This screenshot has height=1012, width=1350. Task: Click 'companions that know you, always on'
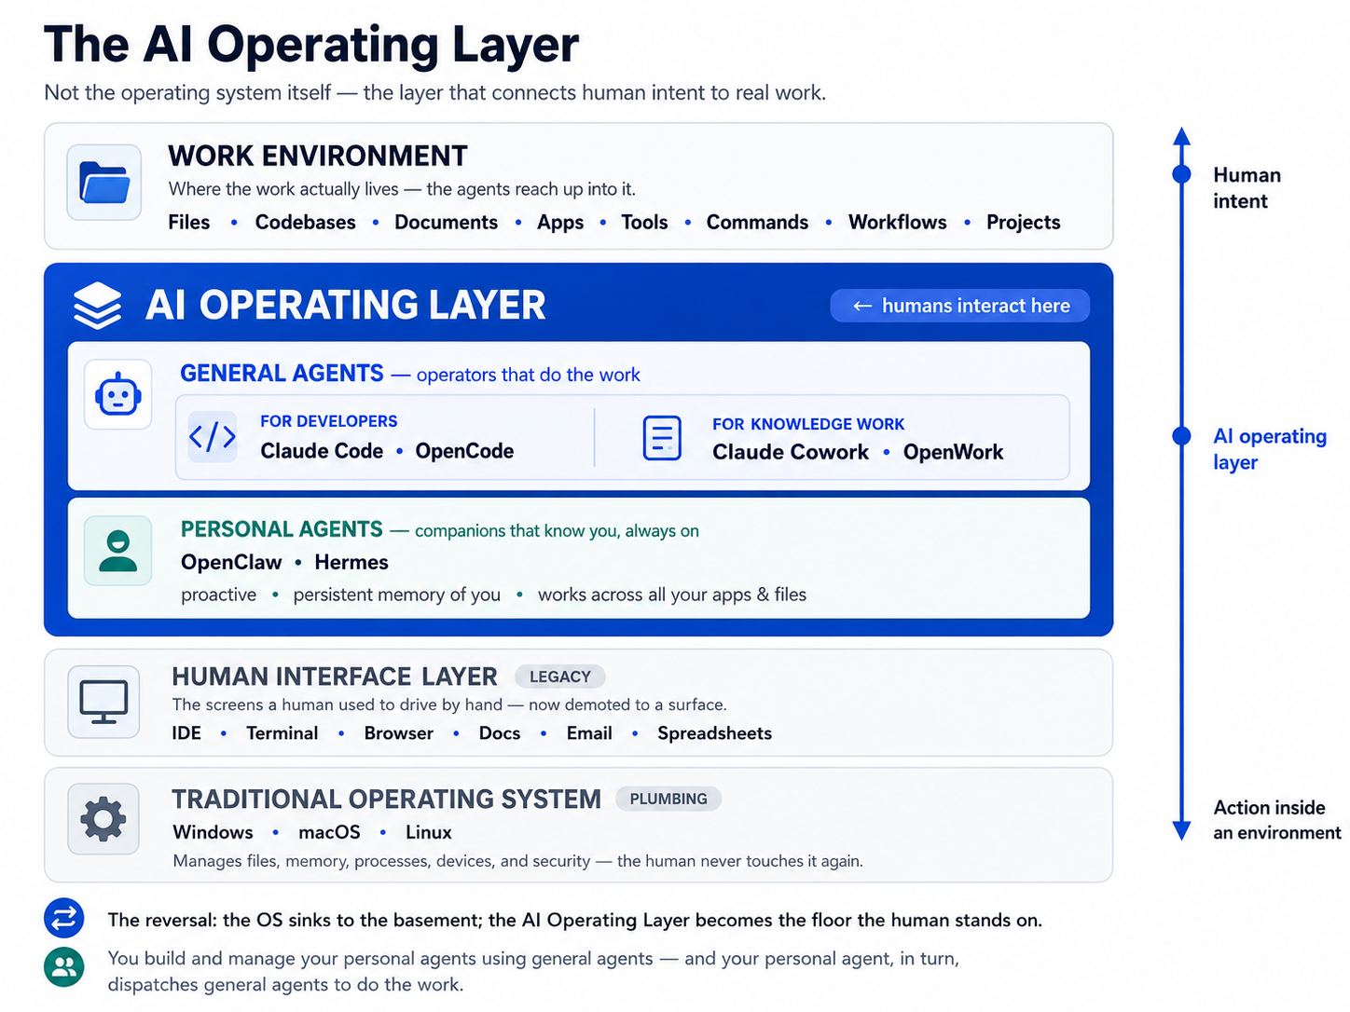(x=557, y=530)
